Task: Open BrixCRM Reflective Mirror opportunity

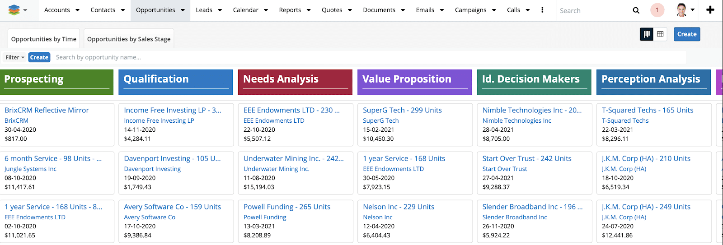Action: (x=47, y=110)
